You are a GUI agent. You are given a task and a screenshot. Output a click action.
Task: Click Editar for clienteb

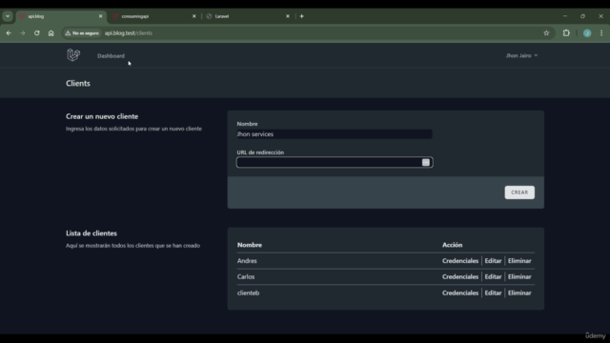493,293
